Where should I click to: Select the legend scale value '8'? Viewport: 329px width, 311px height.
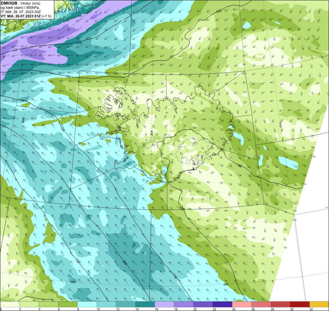pyautogui.click(x=78, y=309)
